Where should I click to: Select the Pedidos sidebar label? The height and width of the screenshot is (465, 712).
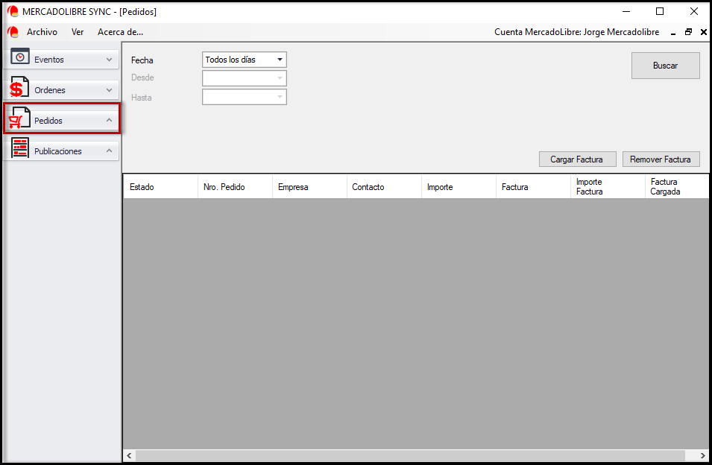point(48,121)
